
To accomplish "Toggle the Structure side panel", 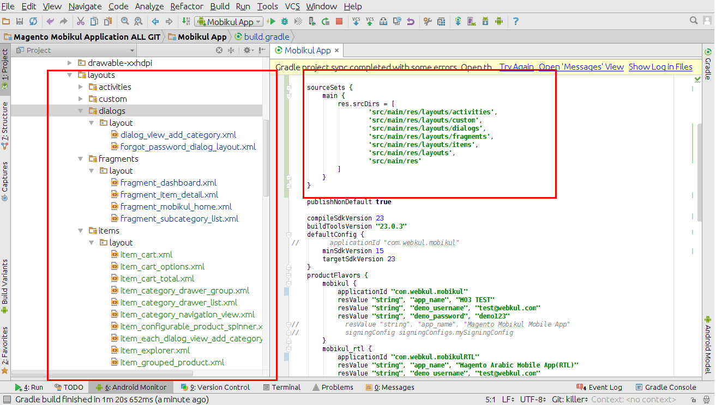I will 5,127.
